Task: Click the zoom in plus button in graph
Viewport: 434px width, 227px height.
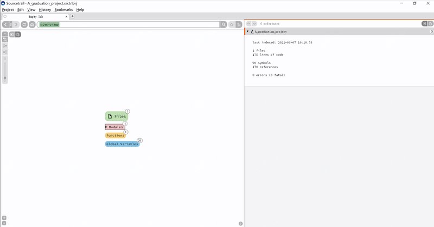Action: pyautogui.click(x=4, y=218)
